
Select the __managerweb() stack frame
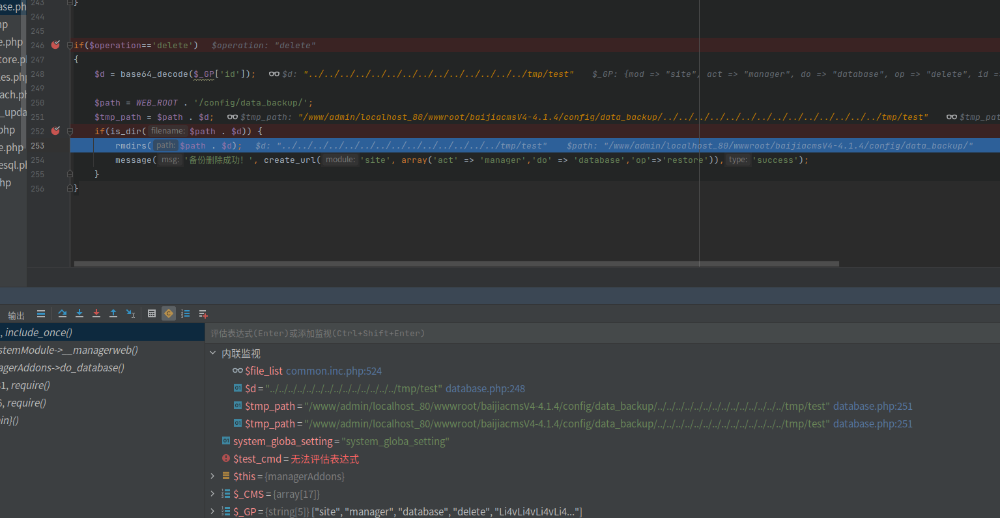click(x=102, y=350)
